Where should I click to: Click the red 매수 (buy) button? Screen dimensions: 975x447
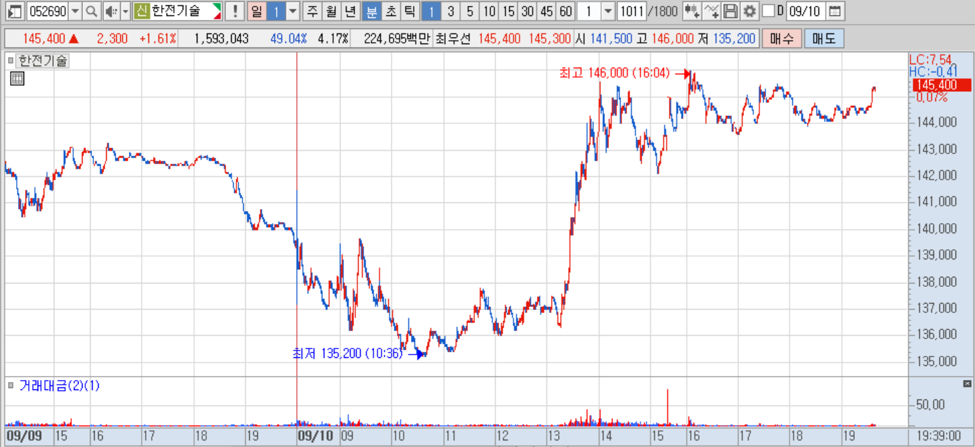[781, 39]
